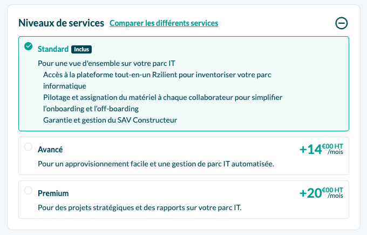Select the Avancé radio button
Image resolution: width=367 pixels, height=235 pixels.
[x=28, y=147]
